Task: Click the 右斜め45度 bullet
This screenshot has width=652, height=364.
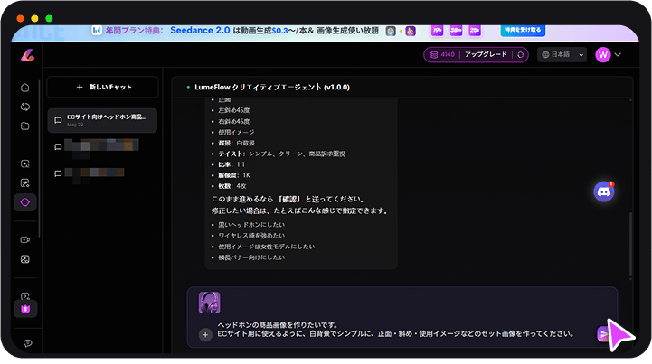Action: [x=234, y=121]
